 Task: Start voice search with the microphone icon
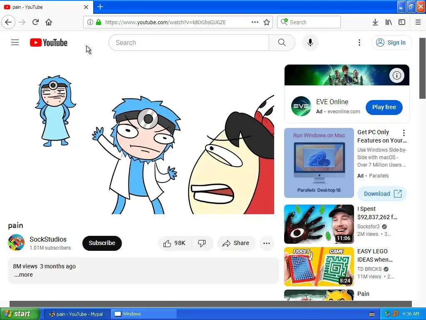pos(310,42)
